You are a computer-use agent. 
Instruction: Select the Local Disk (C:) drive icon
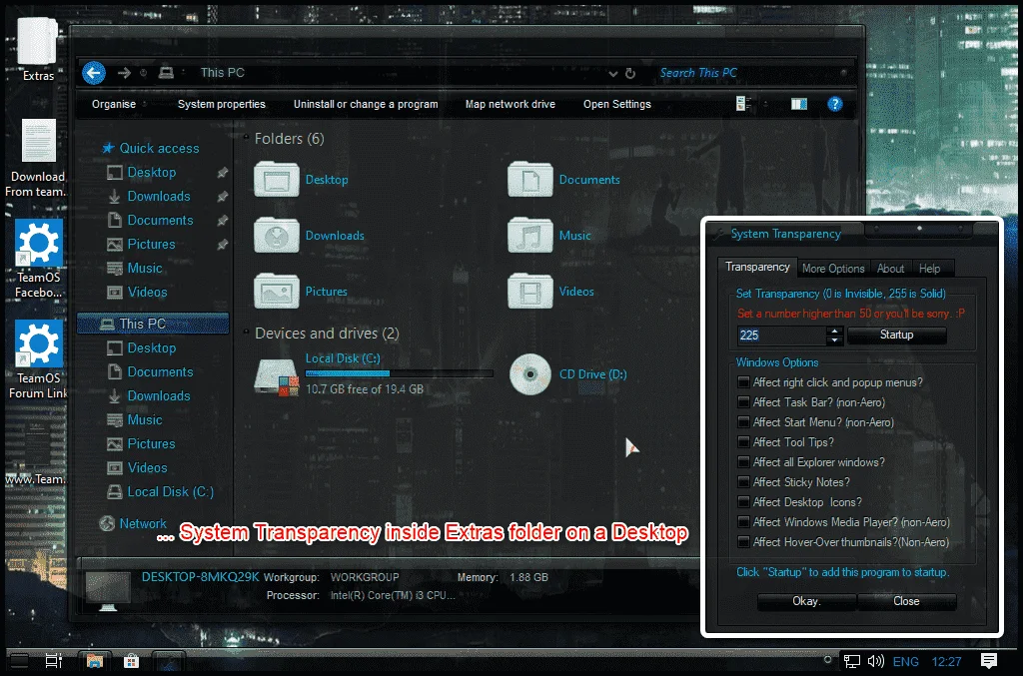(277, 376)
